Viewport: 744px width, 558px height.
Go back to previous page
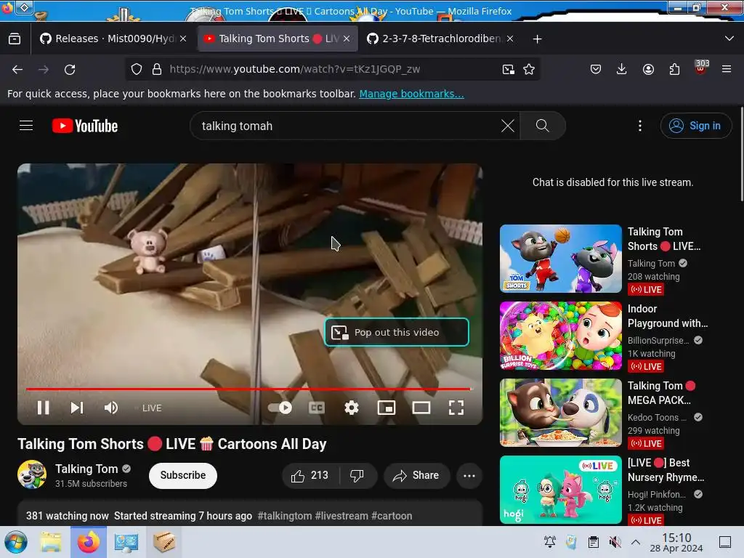click(x=17, y=69)
